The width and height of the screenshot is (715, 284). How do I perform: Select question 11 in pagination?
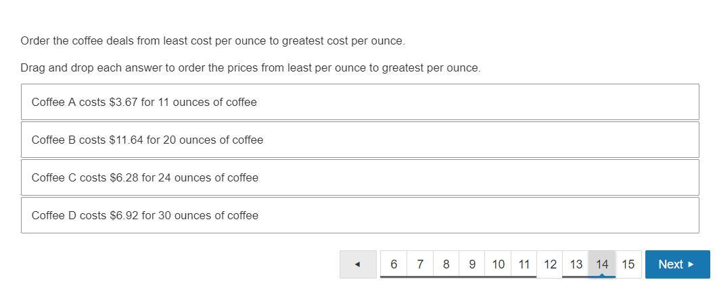pos(524,264)
